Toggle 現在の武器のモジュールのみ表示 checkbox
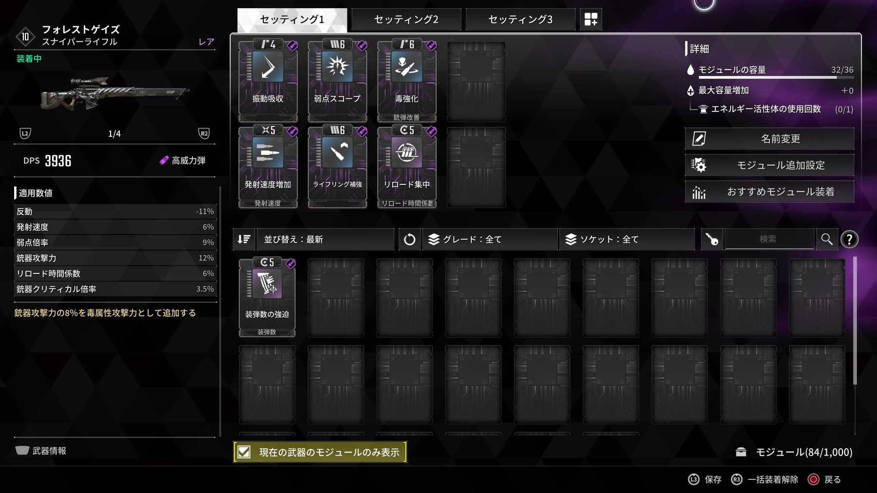Viewport: 877px width, 493px height. tap(244, 452)
